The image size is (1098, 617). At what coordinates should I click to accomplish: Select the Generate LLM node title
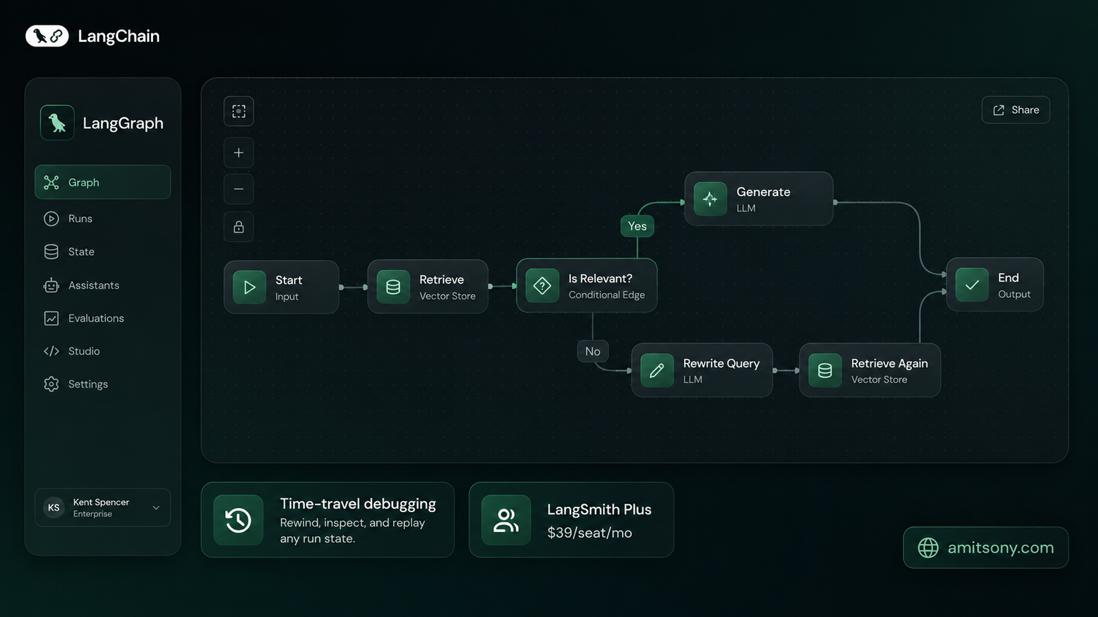coord(763,192)
